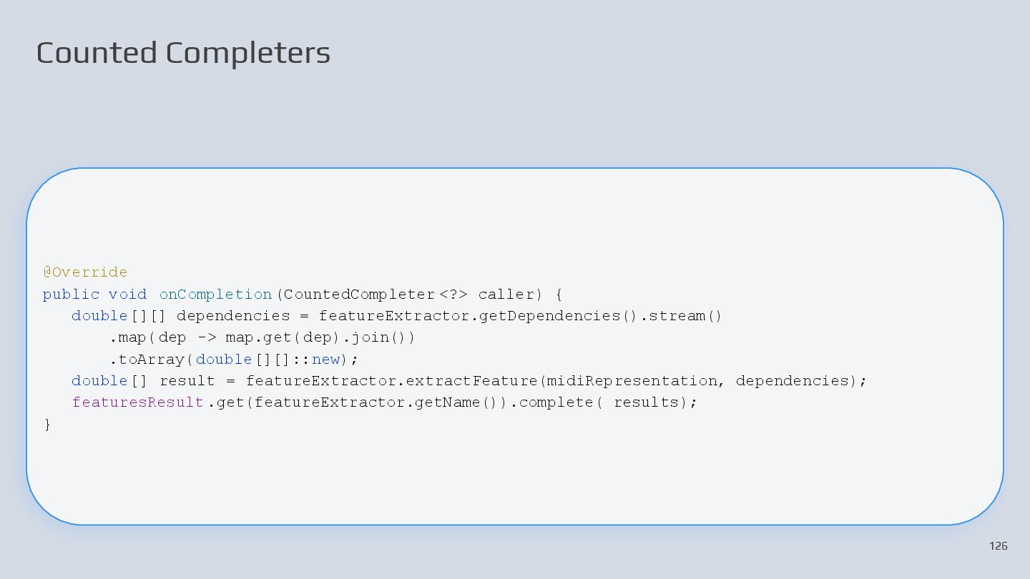Click the 'void' keyword
Screen dimensions: 1030x579
point(127,295)
